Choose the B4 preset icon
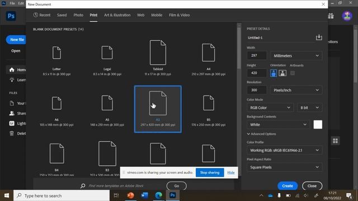This screenshot has height=201, width=358. (56, 154)
